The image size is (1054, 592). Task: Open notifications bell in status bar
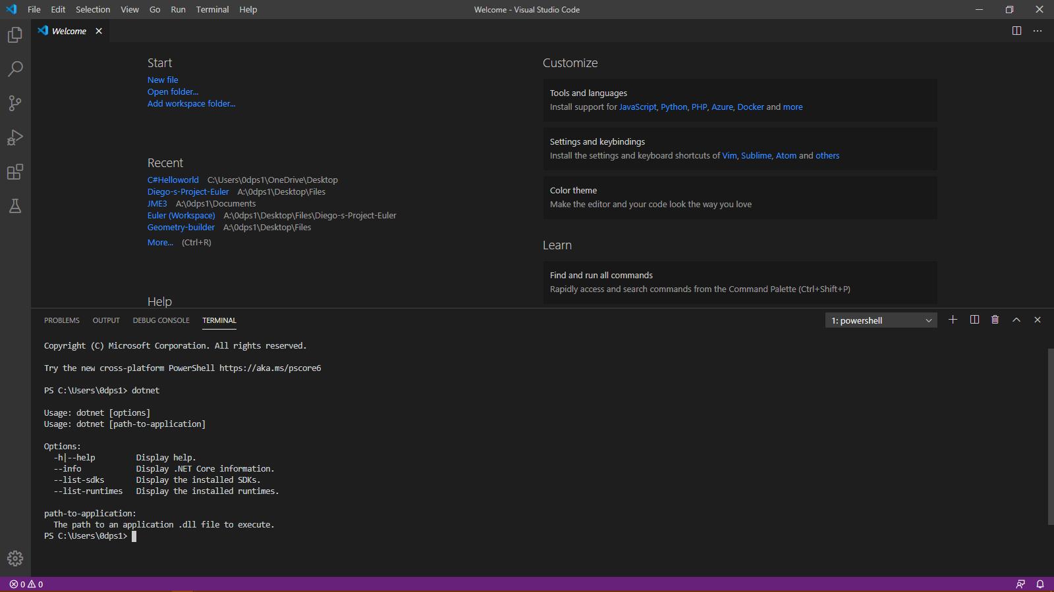(x=1040, y=584)
